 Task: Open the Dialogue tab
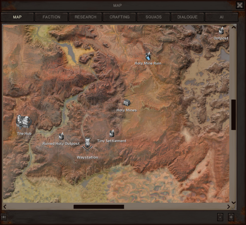tap(187, 17)
